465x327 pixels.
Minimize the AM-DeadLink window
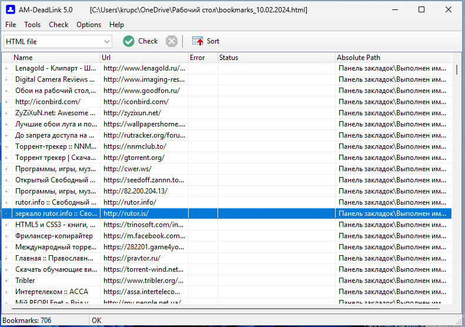[395, 10]
